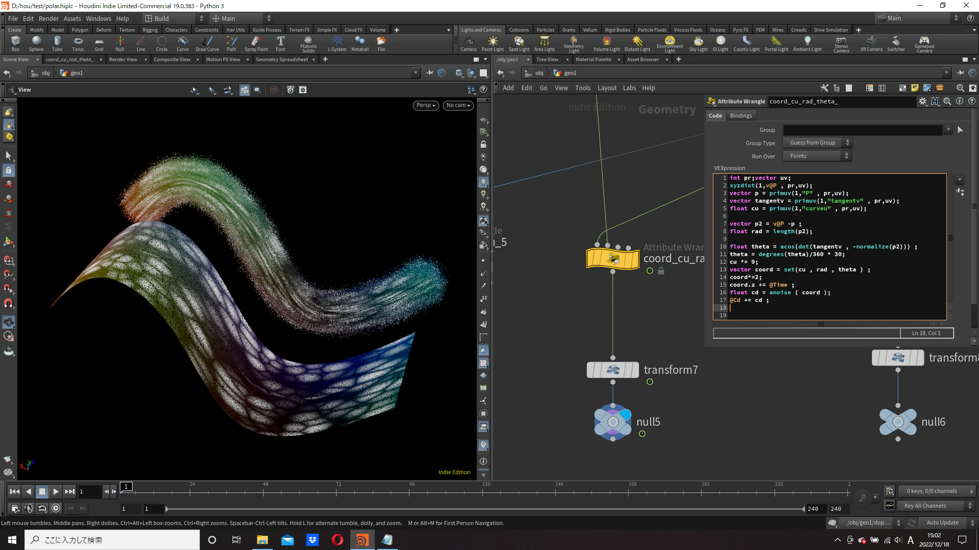Expand the Group field dropdown arrow
Screen dimensions: 979x550
pyautogui.click(x=948, y=130)
